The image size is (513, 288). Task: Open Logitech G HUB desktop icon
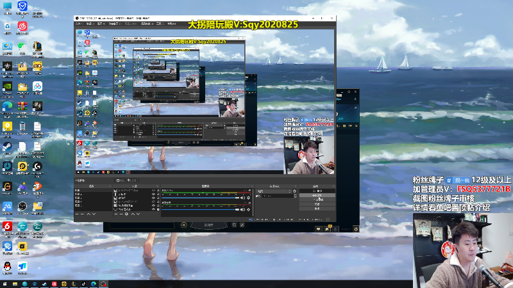(x=37, y=168)
